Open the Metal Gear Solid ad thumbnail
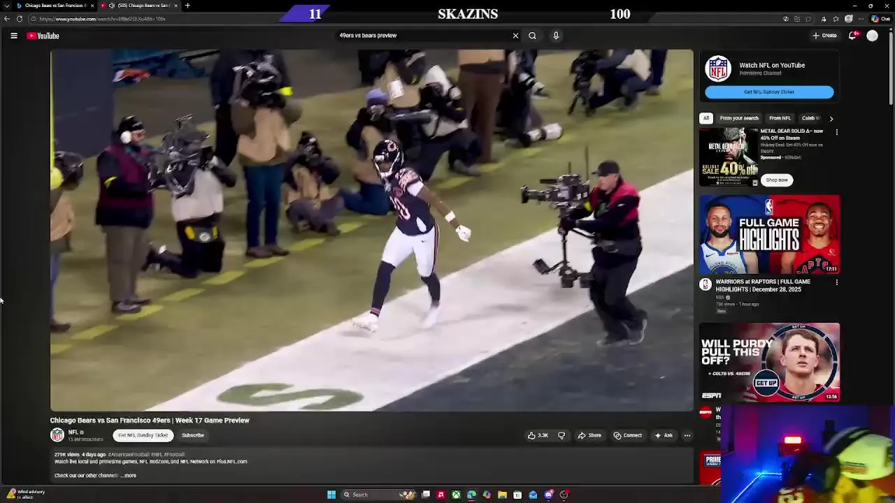Image resolution: width=895 pixels, height=503 pixels. [x=729, y=156]
